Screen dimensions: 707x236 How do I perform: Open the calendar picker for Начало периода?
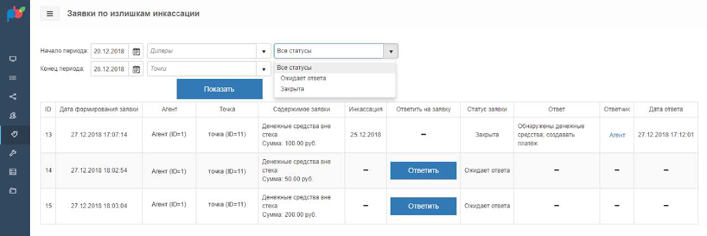pyautogui.click(x=136, y=51)
